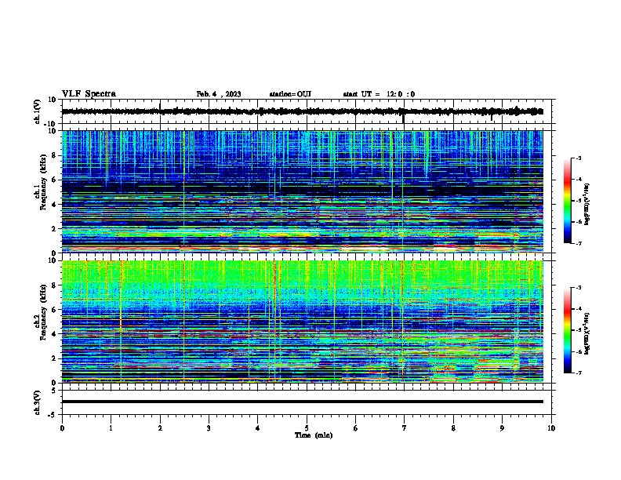Image resolution: width=621 pixels, height=480 pixels.
Task: Click the "8" kHz tick on ch.1 frequency axis
Action: pos(54,155)
